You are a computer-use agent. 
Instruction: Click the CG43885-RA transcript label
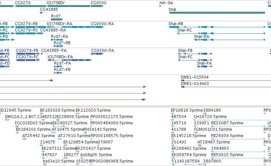click(53, 30)
